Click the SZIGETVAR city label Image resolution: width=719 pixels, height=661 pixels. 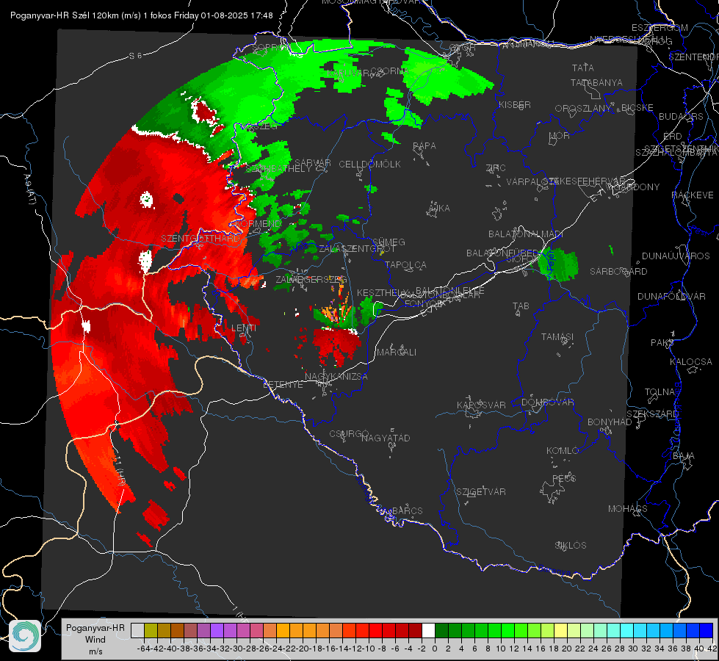pos(480,492)
